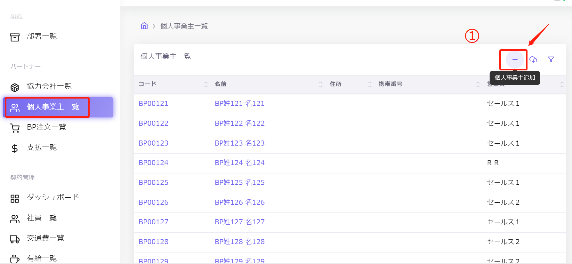Open the BP00121 code link
The width and height of the screenshot is (572, 264).
tap(153, 104)
